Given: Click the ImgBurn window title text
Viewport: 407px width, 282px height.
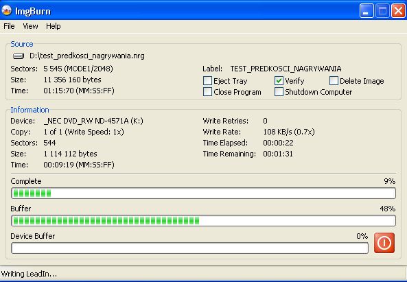Looking at the screenshot, I should pyautogui.click(x=33, y=12).
